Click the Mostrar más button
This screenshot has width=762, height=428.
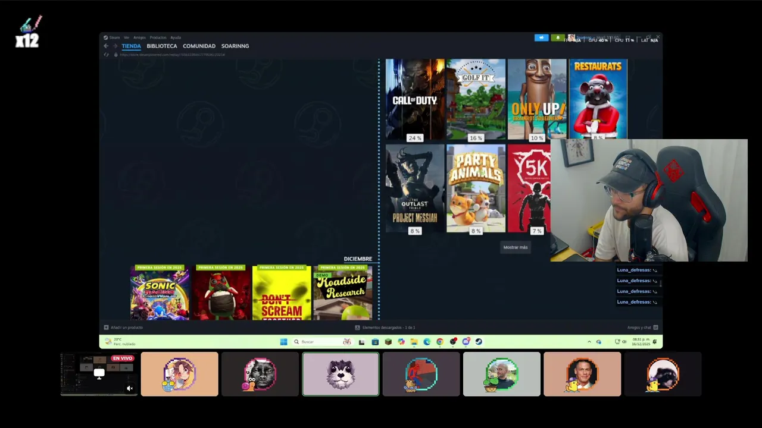[516, 247]
